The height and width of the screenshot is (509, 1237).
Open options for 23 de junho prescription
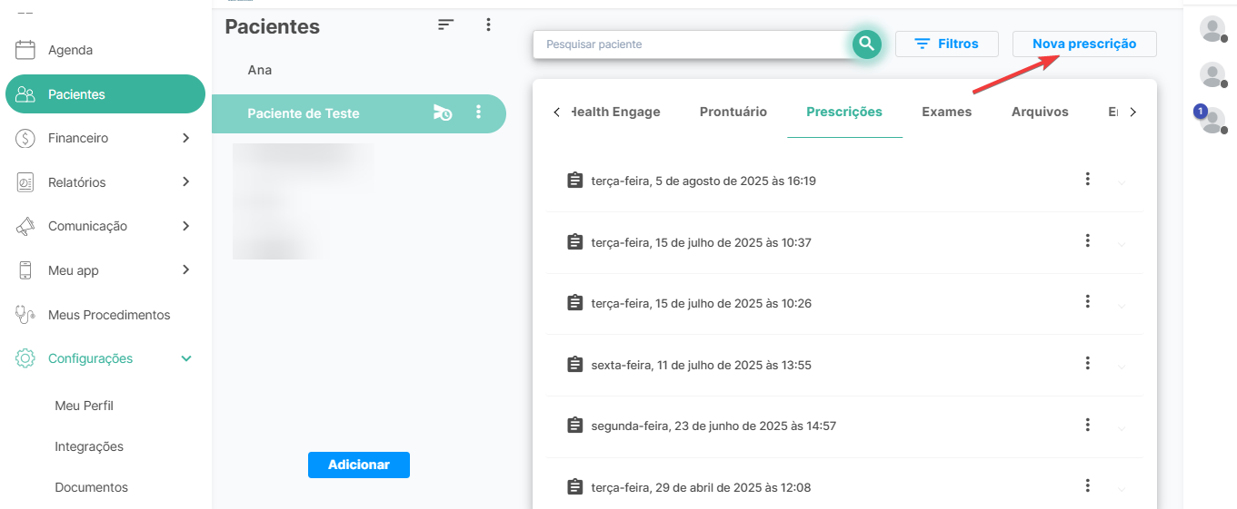[x=1087, y=425]
